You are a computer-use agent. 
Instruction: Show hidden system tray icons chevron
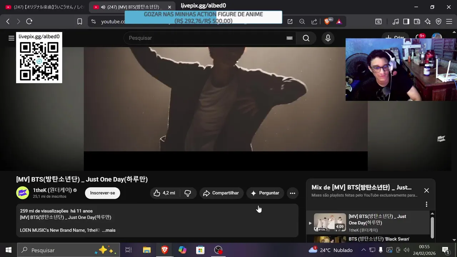(363, 250)
